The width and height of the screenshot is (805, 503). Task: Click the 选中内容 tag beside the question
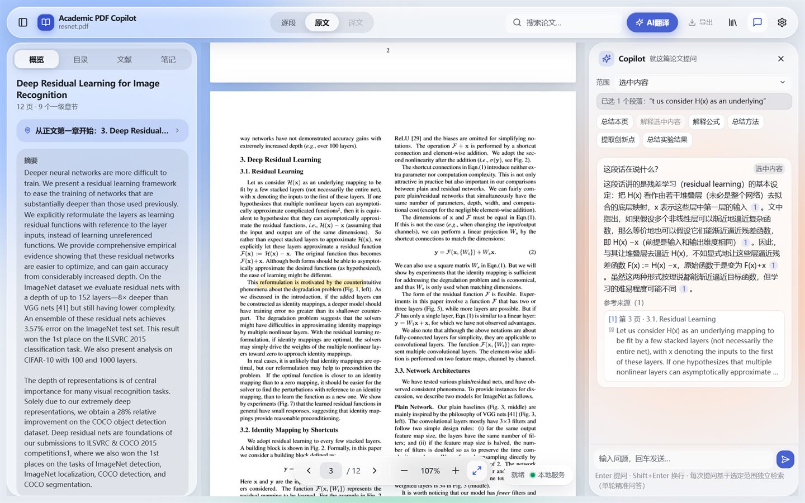[x=769, y=169]
